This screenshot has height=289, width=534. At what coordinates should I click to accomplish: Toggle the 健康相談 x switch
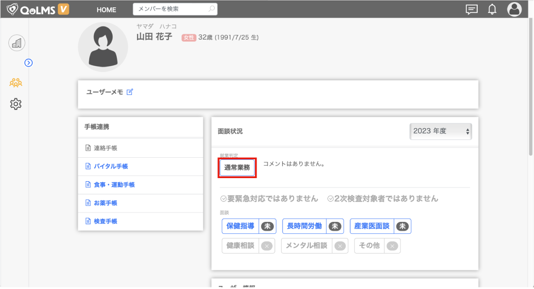coord(266,246)
